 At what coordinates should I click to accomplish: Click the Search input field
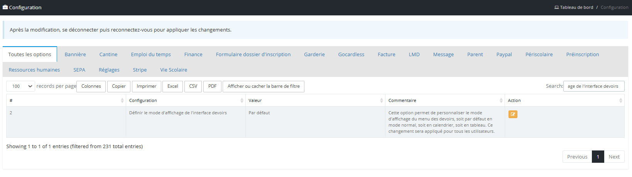594,86
